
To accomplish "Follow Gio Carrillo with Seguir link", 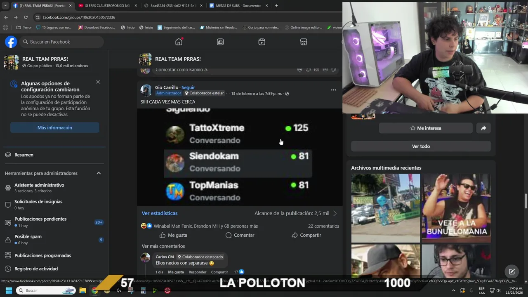I will [x=188, y=87].
